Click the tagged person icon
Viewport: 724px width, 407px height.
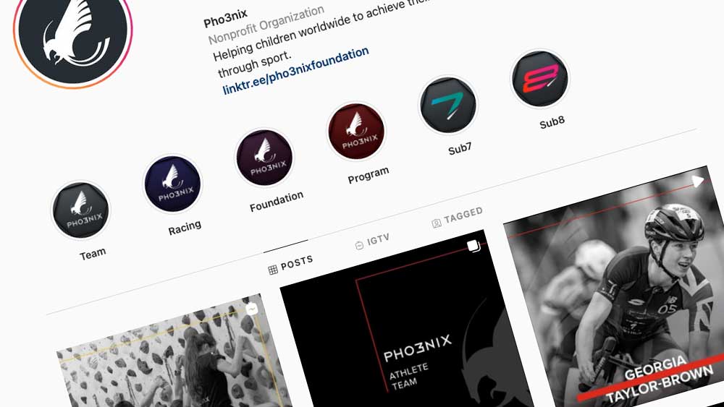coord(437,223)
